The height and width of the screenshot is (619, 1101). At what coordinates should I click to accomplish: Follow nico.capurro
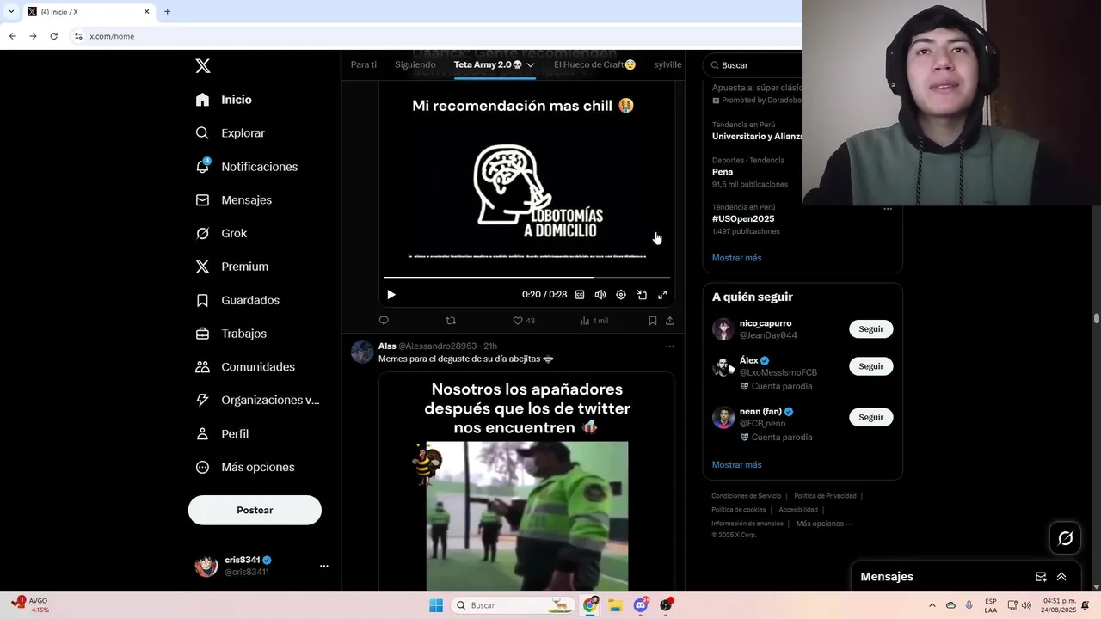tap(871, 329)
